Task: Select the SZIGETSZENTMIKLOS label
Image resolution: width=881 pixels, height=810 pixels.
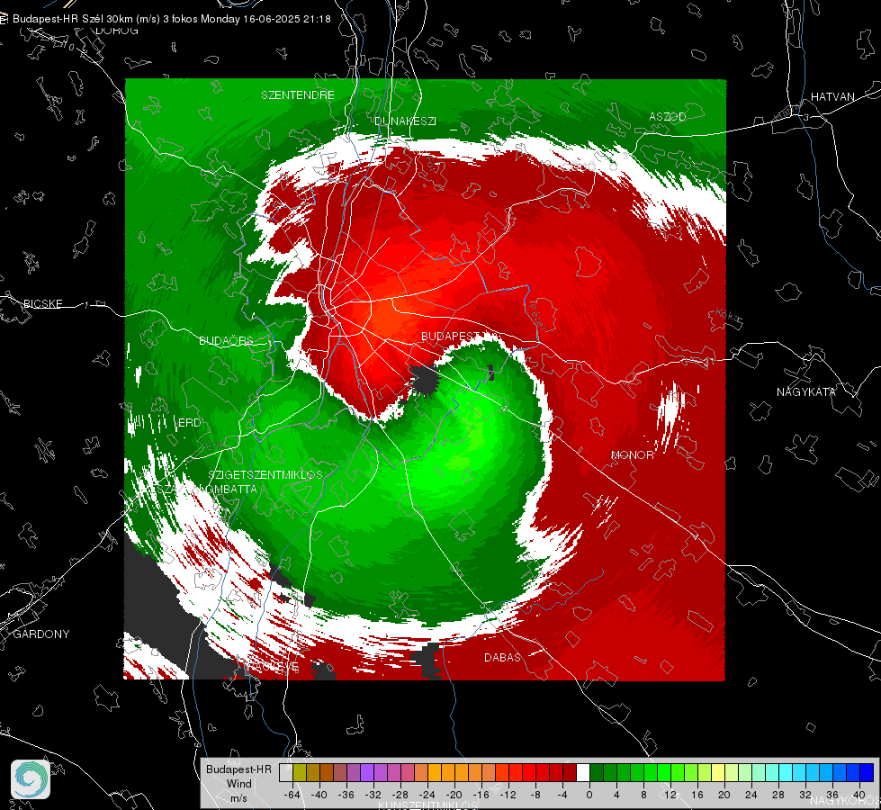Action: click(265, 474)
